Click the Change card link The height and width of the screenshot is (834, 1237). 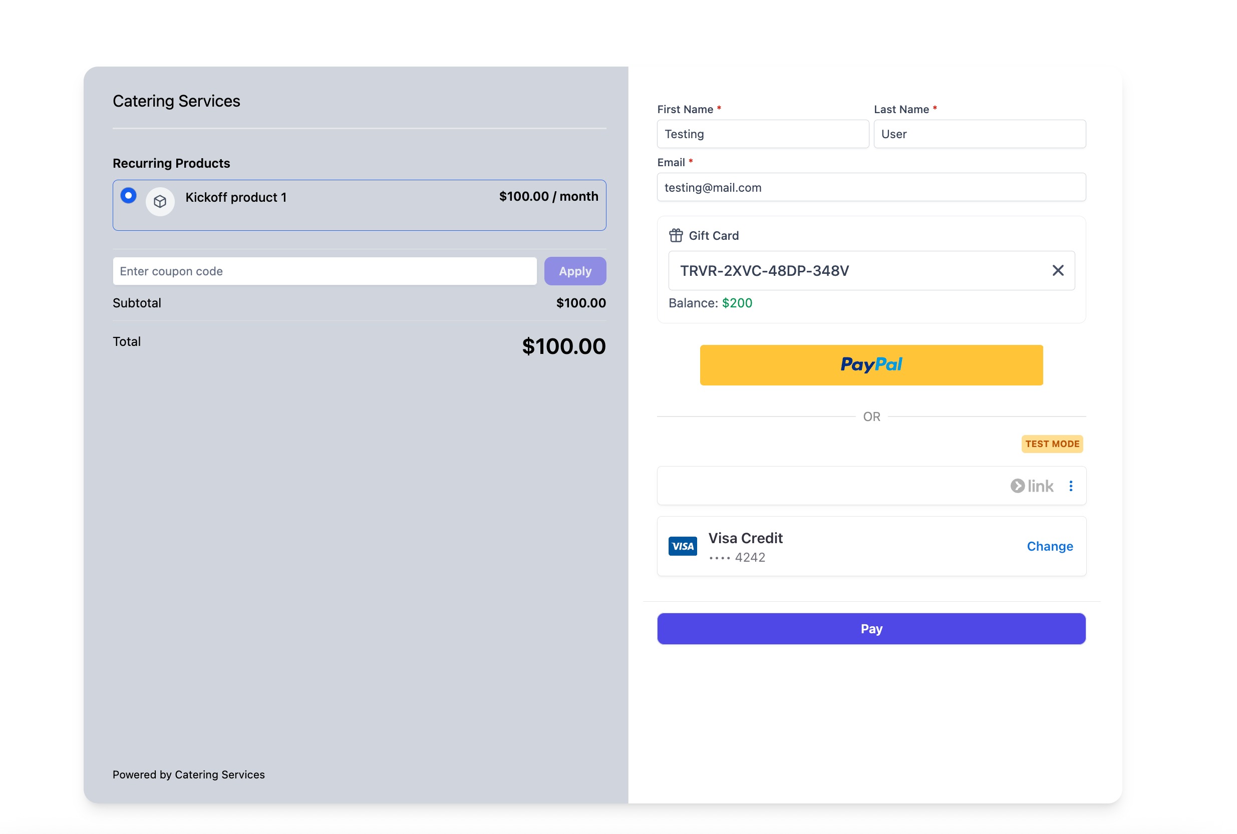pos(1049,546)
